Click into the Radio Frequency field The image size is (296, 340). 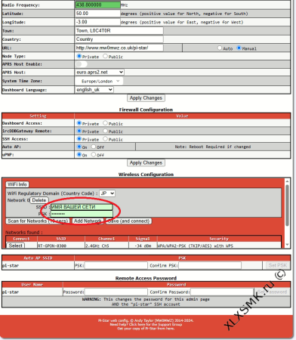(x=97, y=5)
